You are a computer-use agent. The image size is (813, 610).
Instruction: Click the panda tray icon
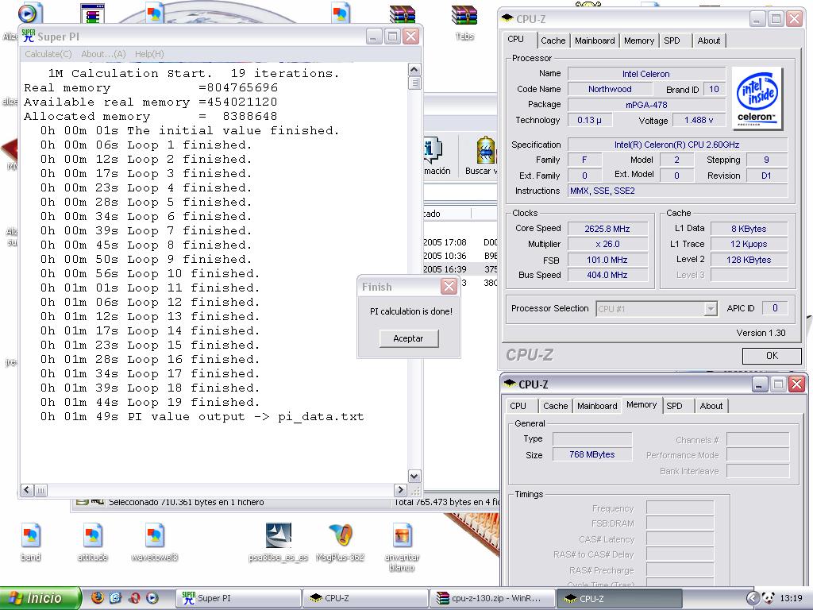(768, 598)
